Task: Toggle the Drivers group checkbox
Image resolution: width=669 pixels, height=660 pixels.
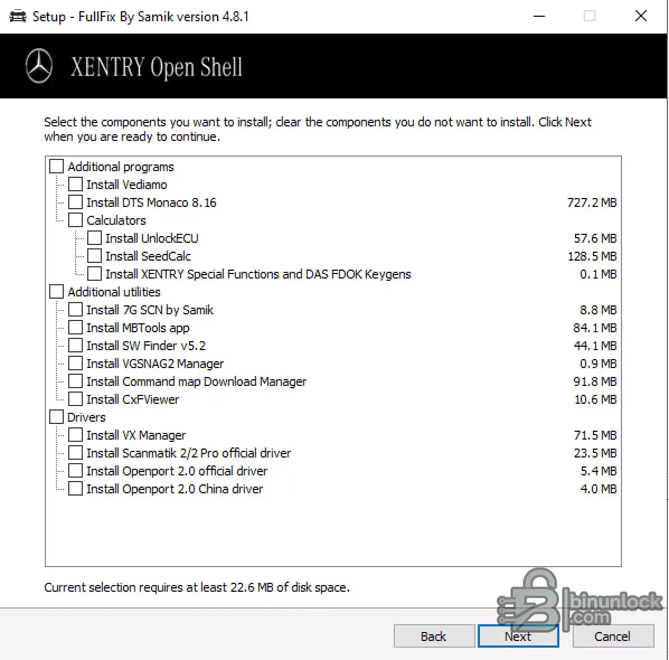Action: 56,417
